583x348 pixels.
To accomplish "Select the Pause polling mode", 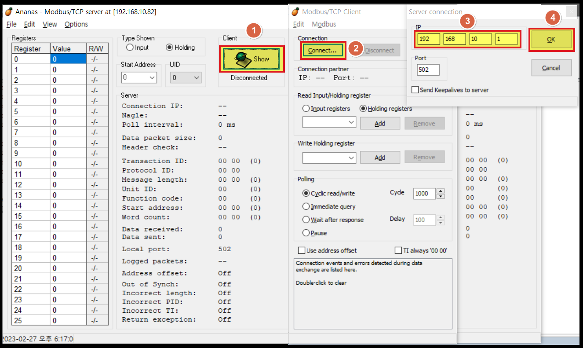I will pos(306,233).
